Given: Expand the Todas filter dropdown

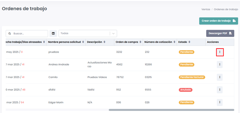Looking at the screenshot, I should click(x=113, y=33).
